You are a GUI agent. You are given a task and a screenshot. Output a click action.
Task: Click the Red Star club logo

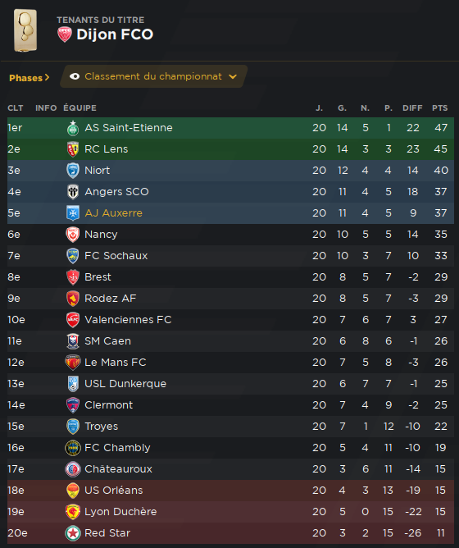click(73, 533)
